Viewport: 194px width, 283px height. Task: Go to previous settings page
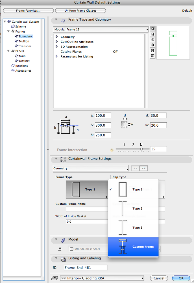pyautogui.click(x=135, y=168)
